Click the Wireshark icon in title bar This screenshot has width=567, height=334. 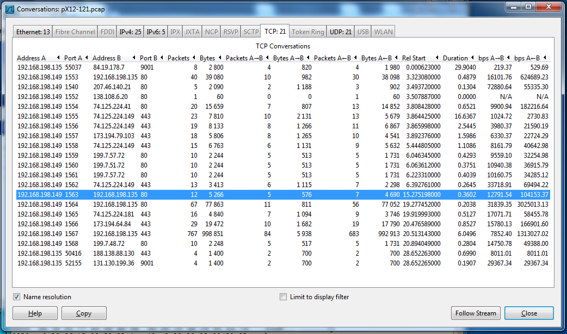[x=9, y=9]
